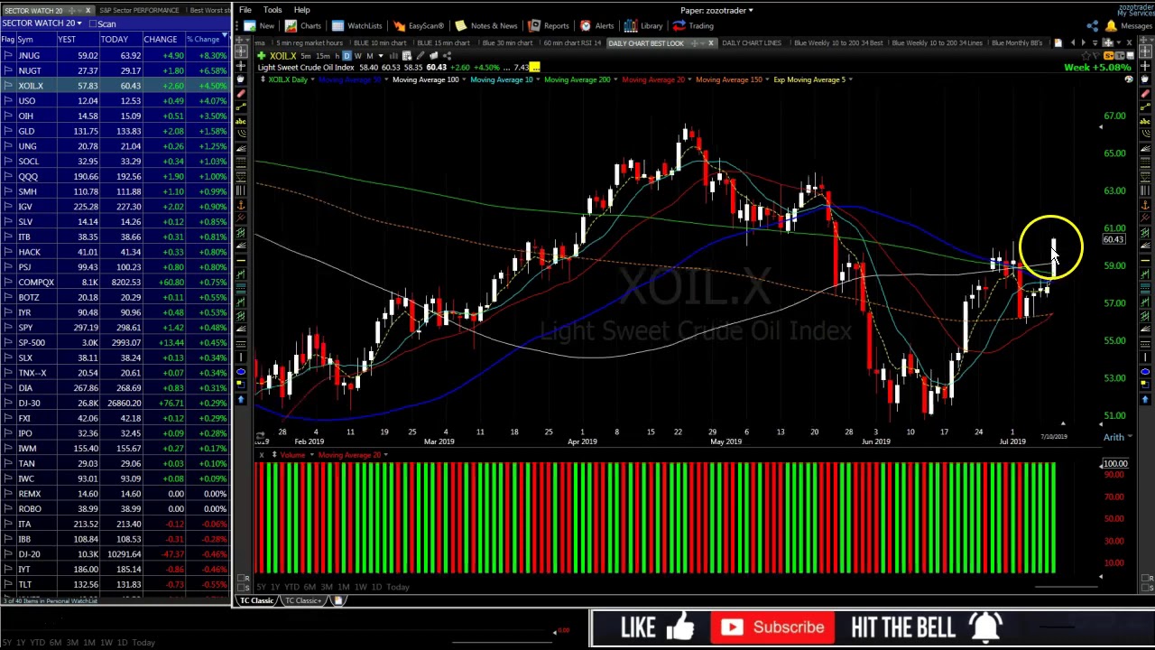Open Notes & News

pyautogui.click(x=486, y=25)
